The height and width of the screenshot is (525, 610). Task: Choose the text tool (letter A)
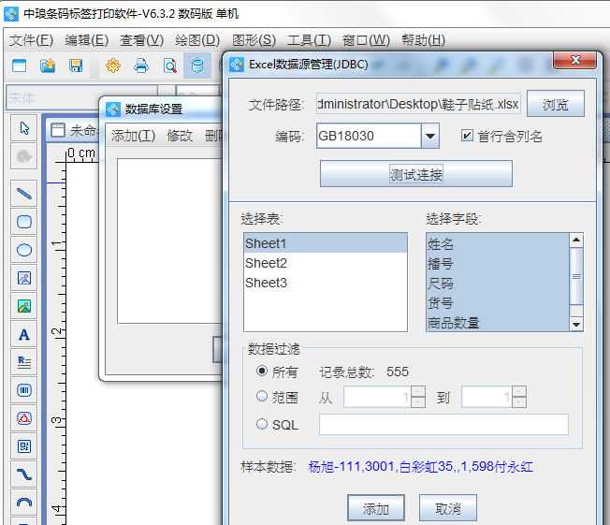[x=24, y=334]
